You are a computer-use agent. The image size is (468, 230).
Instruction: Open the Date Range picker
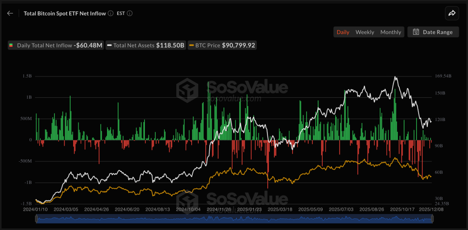pos(433,32)
